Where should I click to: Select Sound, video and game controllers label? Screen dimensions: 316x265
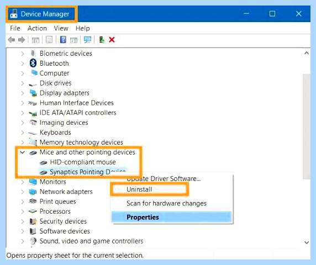pos(91,241)
